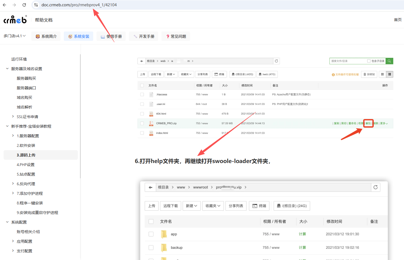
Task: Click the browser forward arrow
Action: (x=14, y=5)
